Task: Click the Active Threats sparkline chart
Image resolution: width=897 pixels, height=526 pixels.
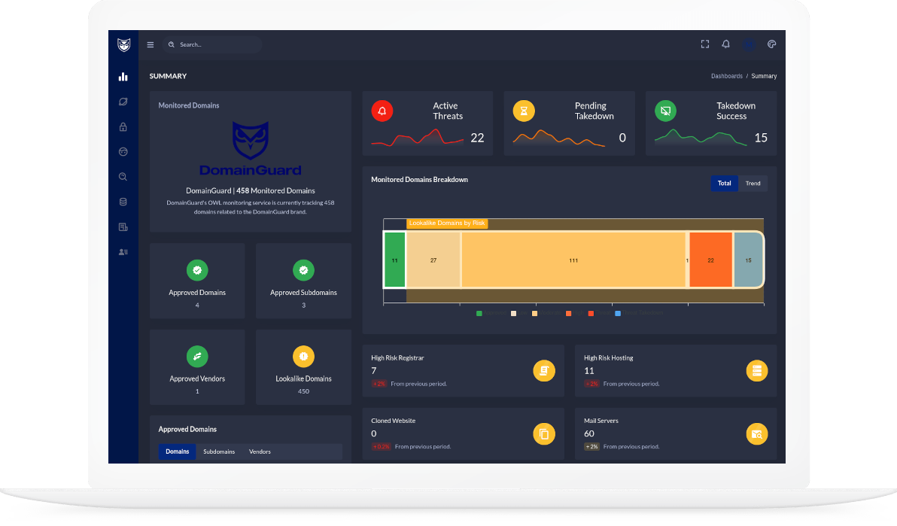Action: tap(418, 138)
